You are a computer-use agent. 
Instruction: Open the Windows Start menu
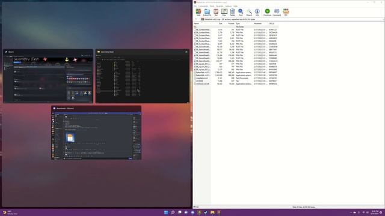[166, 212]
